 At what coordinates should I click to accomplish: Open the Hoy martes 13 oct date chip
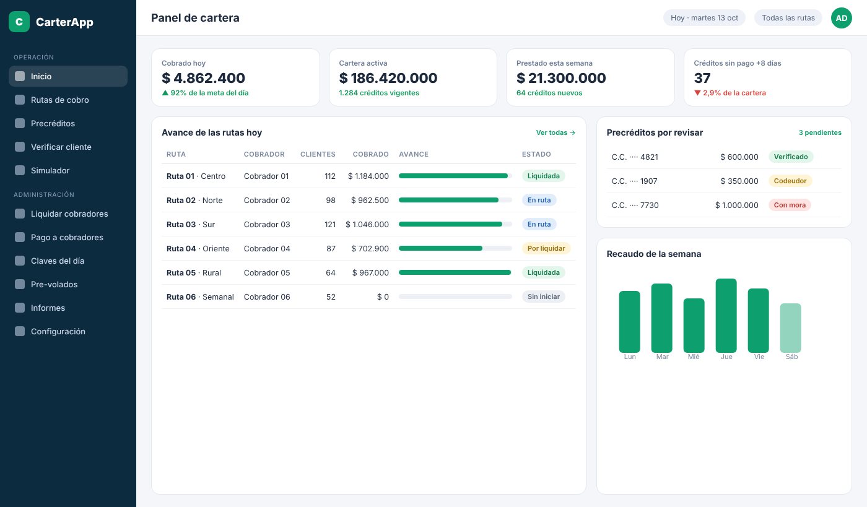click(704, 18)
